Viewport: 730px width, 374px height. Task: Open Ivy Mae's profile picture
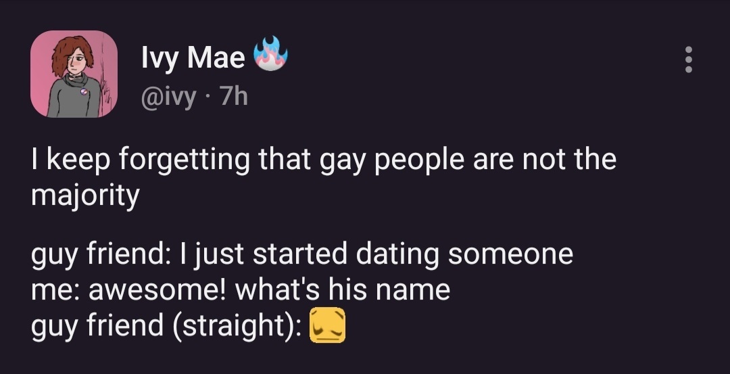(x=74, y=74)
